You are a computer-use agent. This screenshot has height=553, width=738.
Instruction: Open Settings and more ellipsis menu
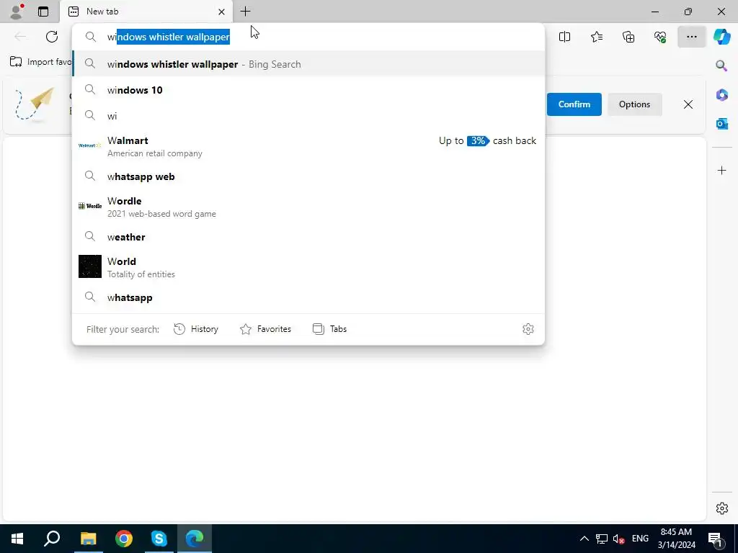[x=691, y=37]
